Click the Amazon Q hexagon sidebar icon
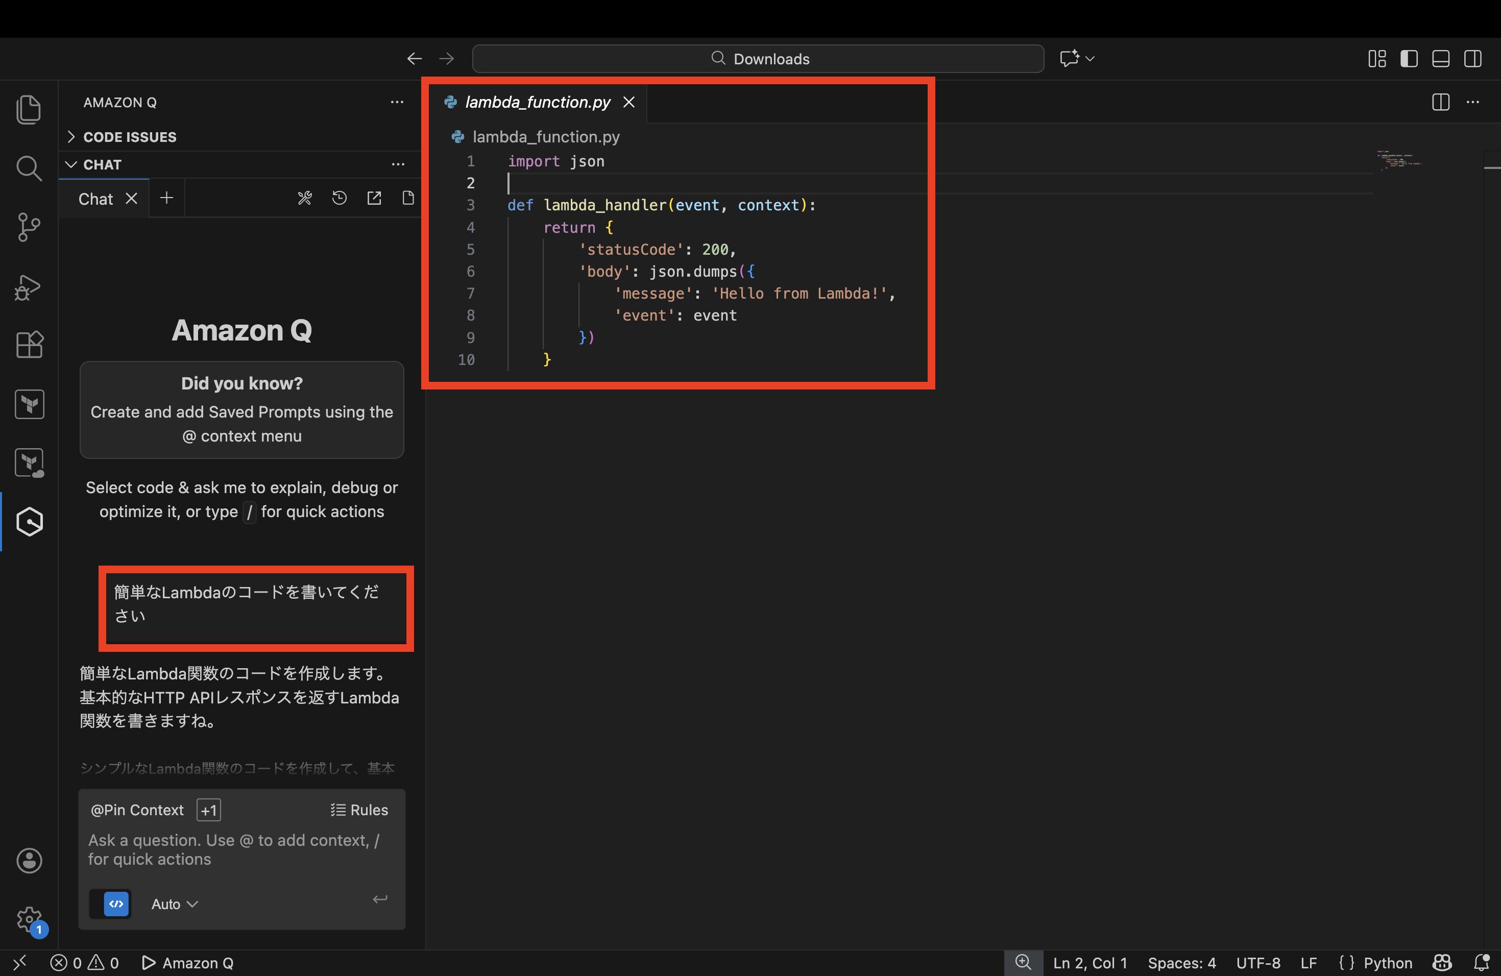The image size is (1501, 976). (30, 522)
